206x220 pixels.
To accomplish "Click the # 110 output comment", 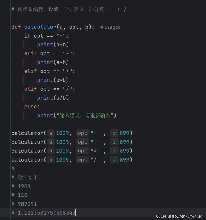I will (x=19, y=195).
